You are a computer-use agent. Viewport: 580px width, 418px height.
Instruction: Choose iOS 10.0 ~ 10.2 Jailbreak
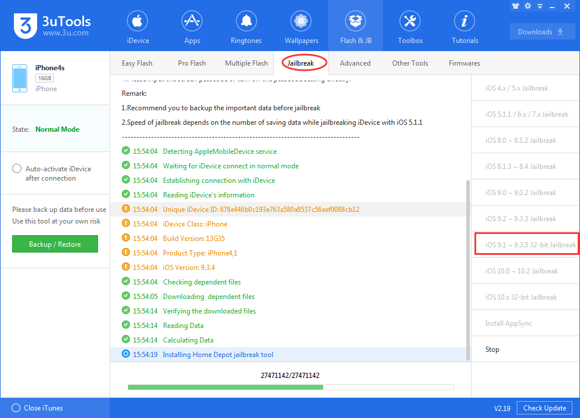point(525,271)
